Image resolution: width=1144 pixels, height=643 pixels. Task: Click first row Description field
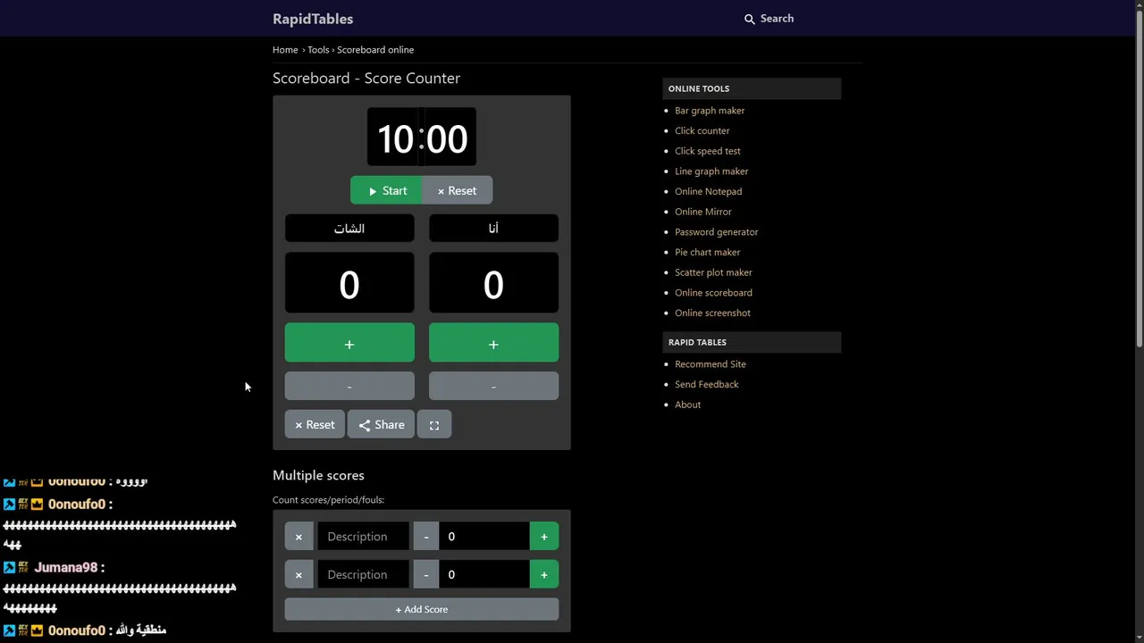(x=364, y=537)
